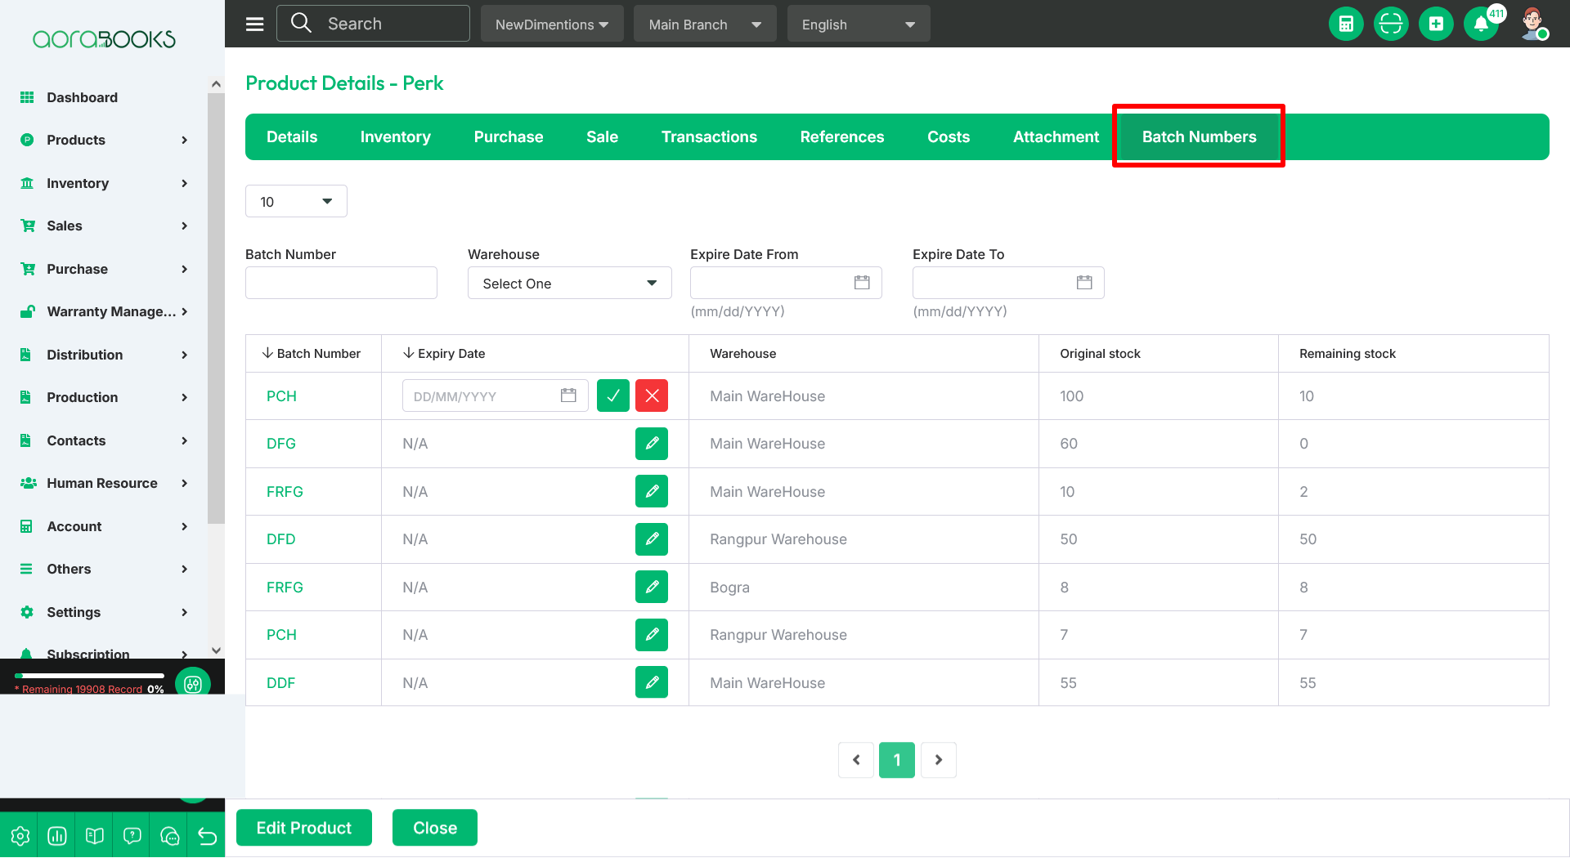Click the Close button

pos(435,828)
